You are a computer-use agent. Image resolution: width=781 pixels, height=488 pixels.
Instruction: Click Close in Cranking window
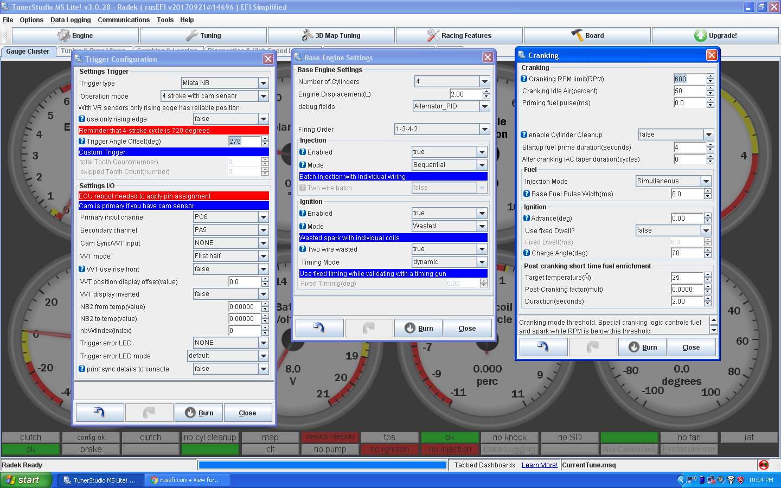point(691,347)
